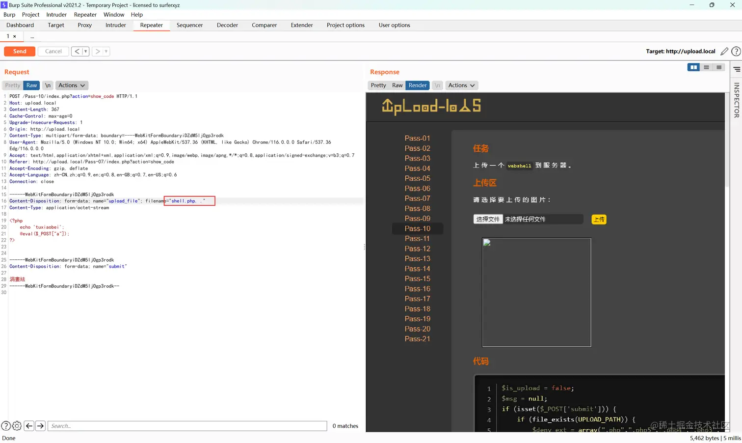Screen dimensions: 742x443
Task: Switch to side-by-side layout view
Action: (693, 67)
